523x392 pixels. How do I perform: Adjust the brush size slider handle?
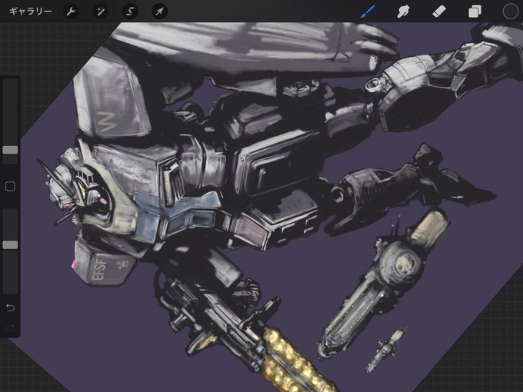10,150
